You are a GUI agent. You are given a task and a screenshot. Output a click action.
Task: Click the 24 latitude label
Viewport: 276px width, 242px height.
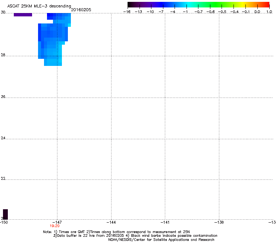pos(3,138)
